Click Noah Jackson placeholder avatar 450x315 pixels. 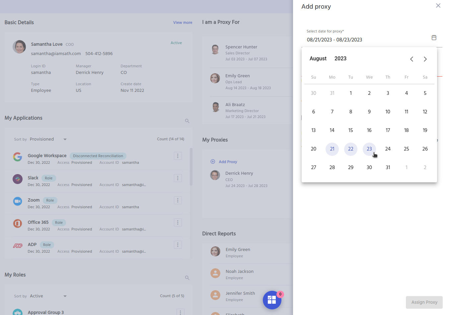tap(215, 273)
